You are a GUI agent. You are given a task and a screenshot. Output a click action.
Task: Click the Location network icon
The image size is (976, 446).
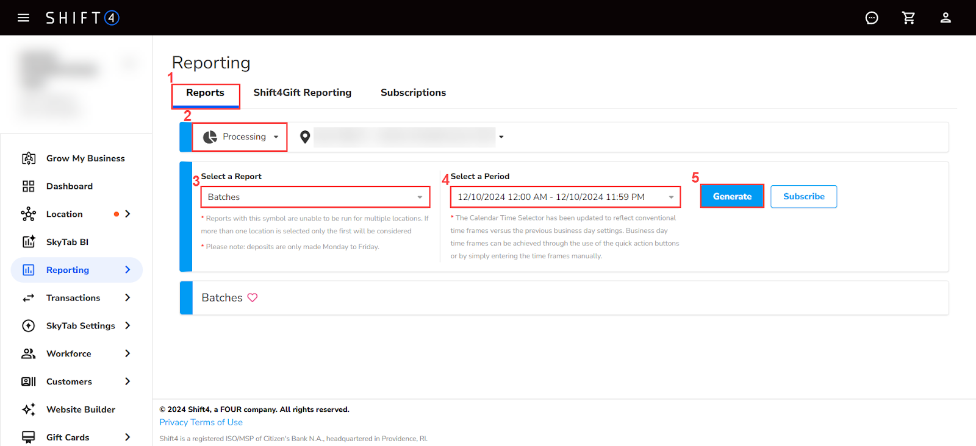click(x=29, y=214)
